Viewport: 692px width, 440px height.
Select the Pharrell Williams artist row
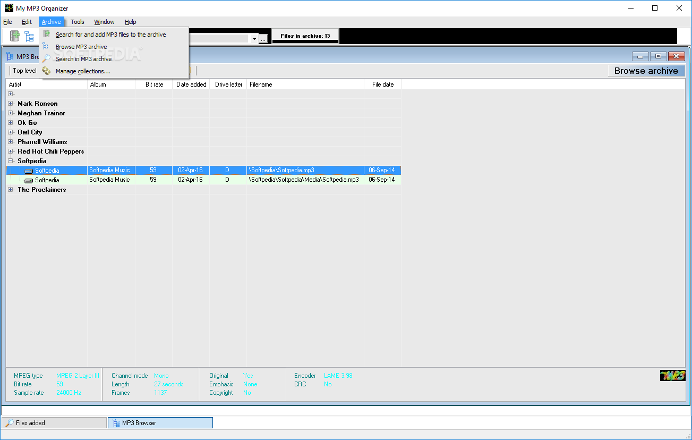[x=42, y=142]
